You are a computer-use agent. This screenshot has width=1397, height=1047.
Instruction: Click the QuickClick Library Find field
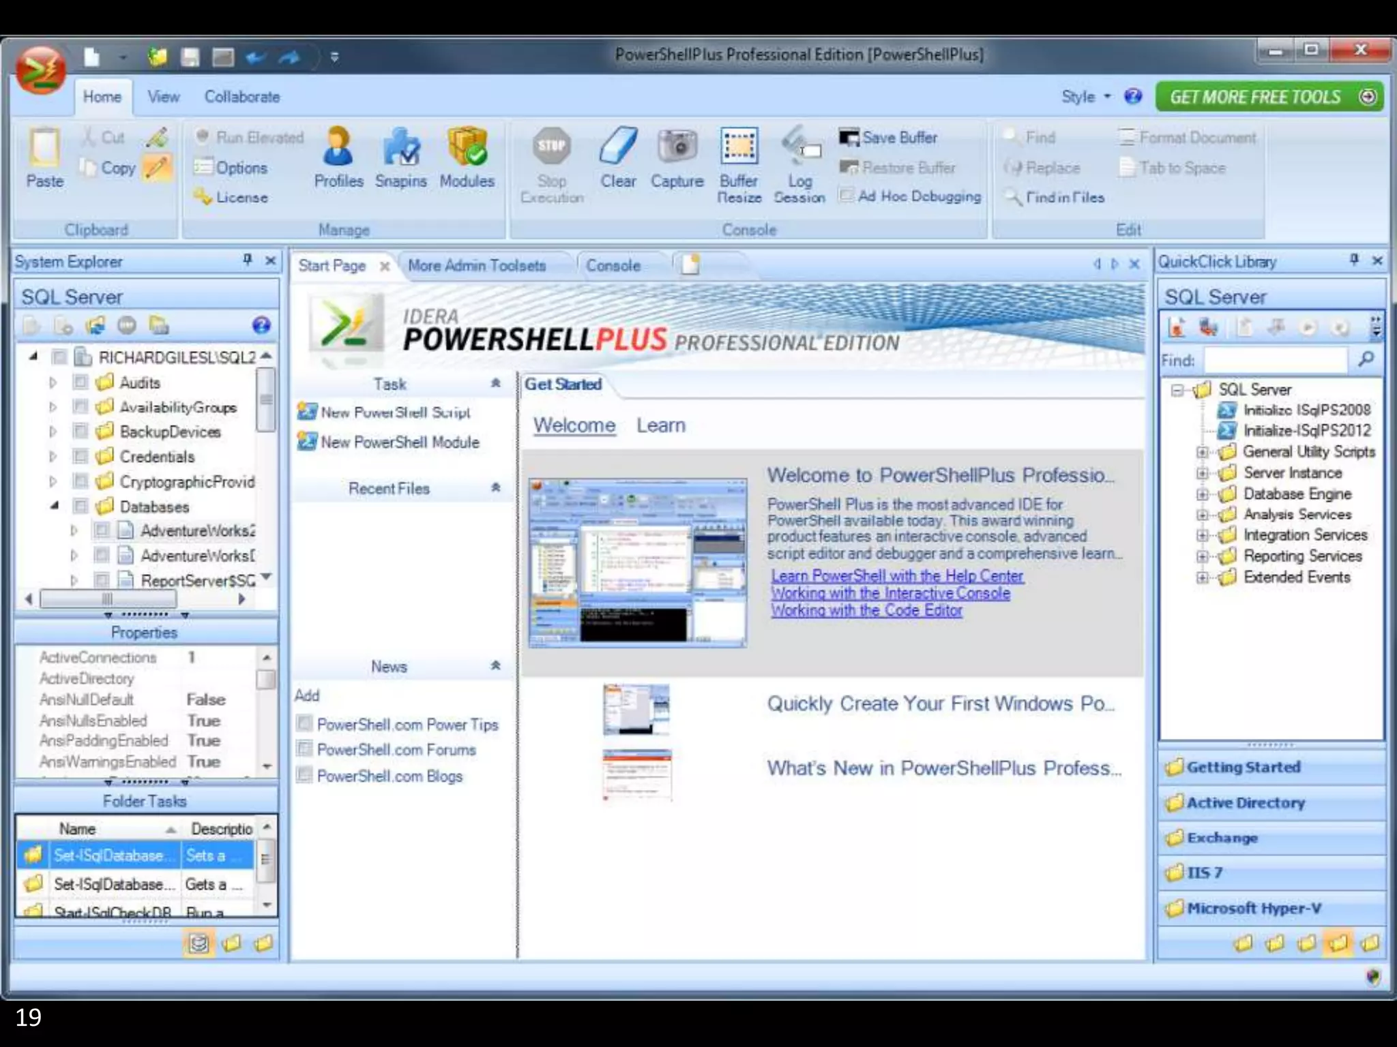point(1275,359)
